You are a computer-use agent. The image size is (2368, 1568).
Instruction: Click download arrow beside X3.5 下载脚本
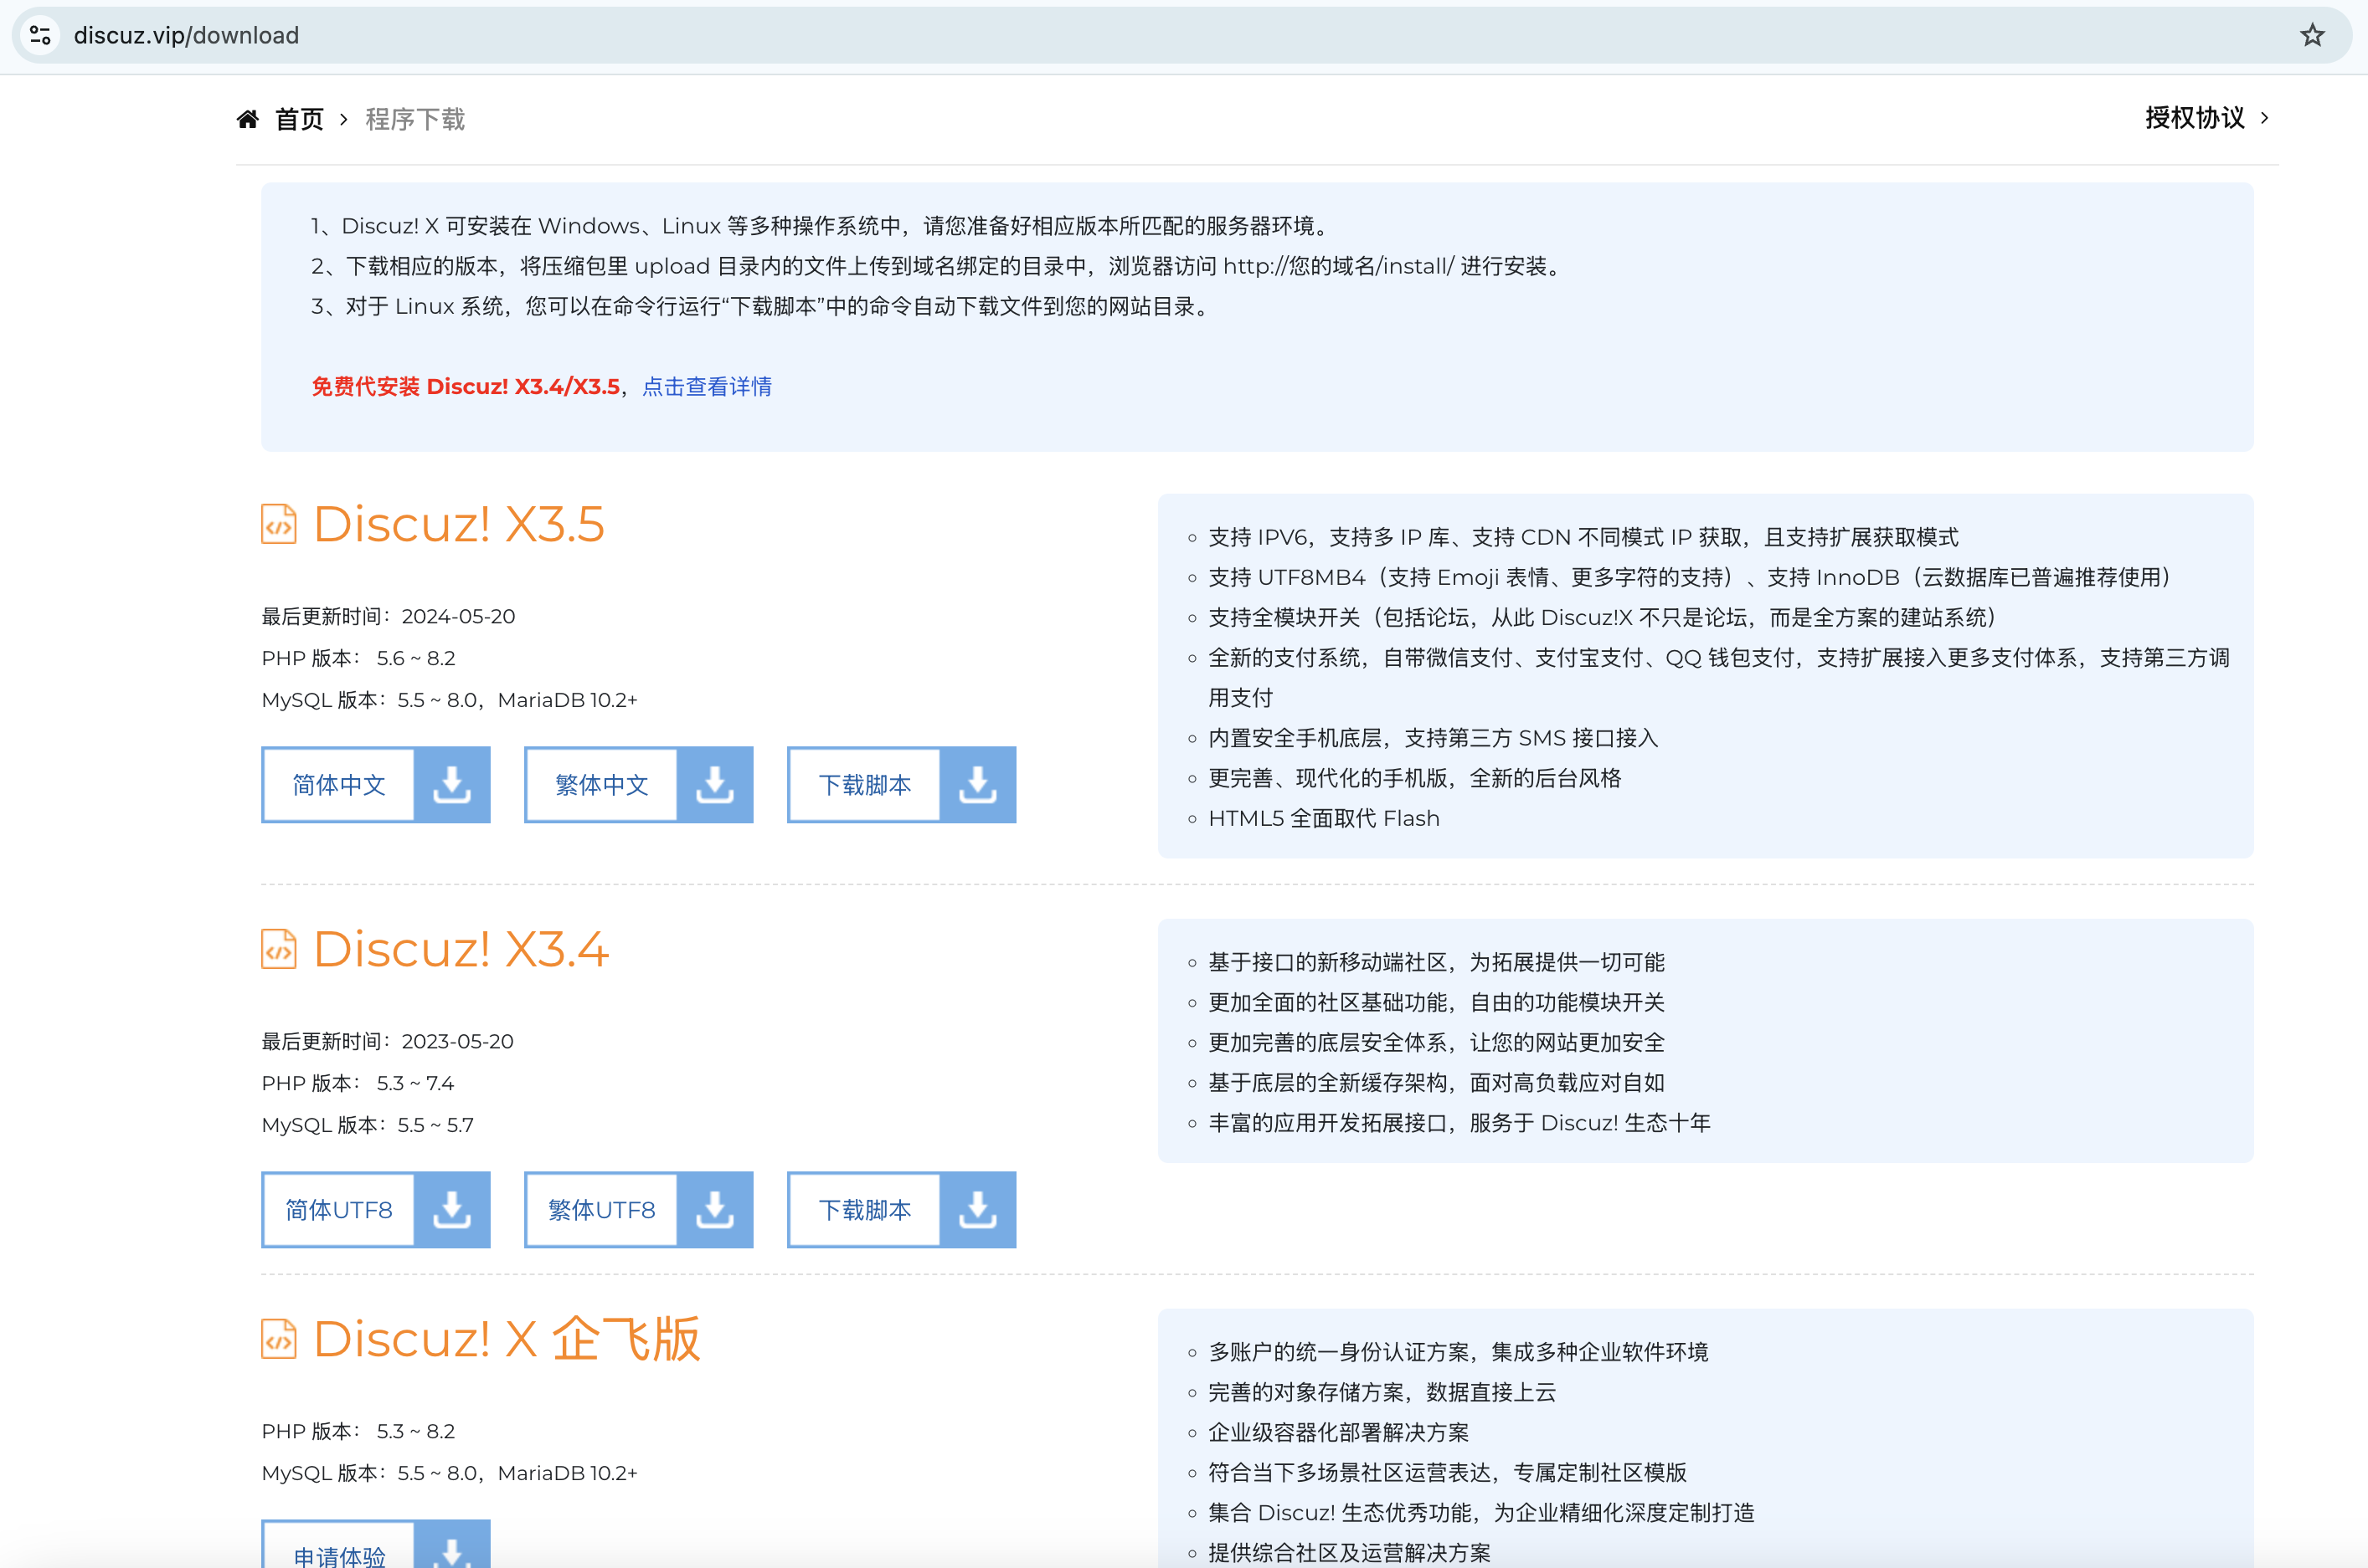[978, 785]
